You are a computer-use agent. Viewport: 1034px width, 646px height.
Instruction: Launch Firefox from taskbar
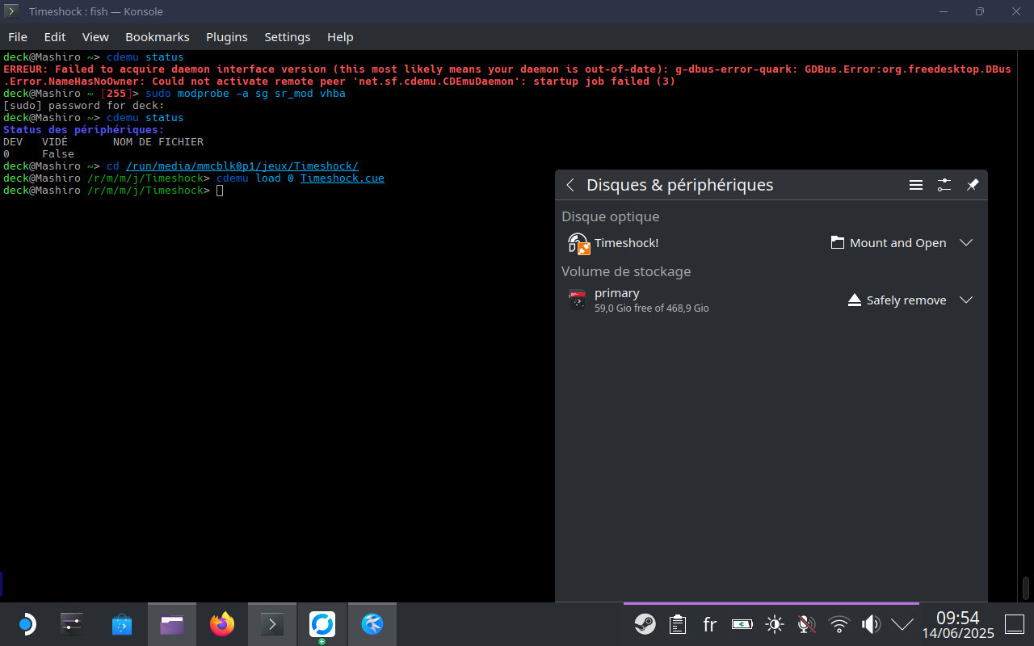point(222,624)
